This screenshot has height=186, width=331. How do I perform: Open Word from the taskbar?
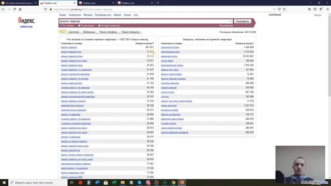[x=97, y=182]
